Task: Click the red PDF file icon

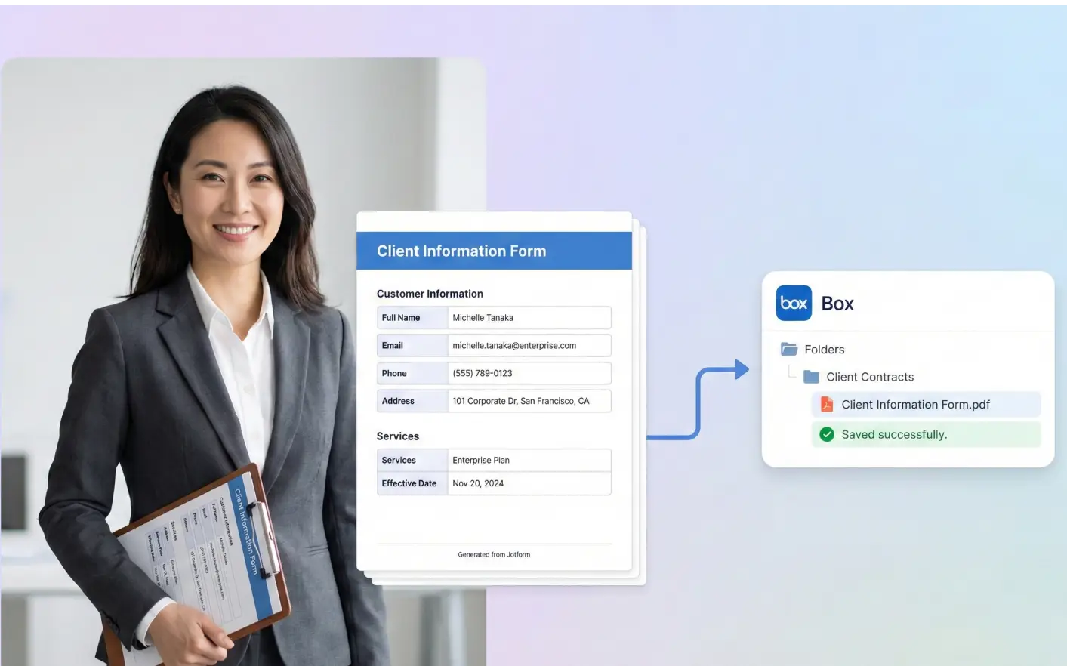Action: [x=827, y=405]
